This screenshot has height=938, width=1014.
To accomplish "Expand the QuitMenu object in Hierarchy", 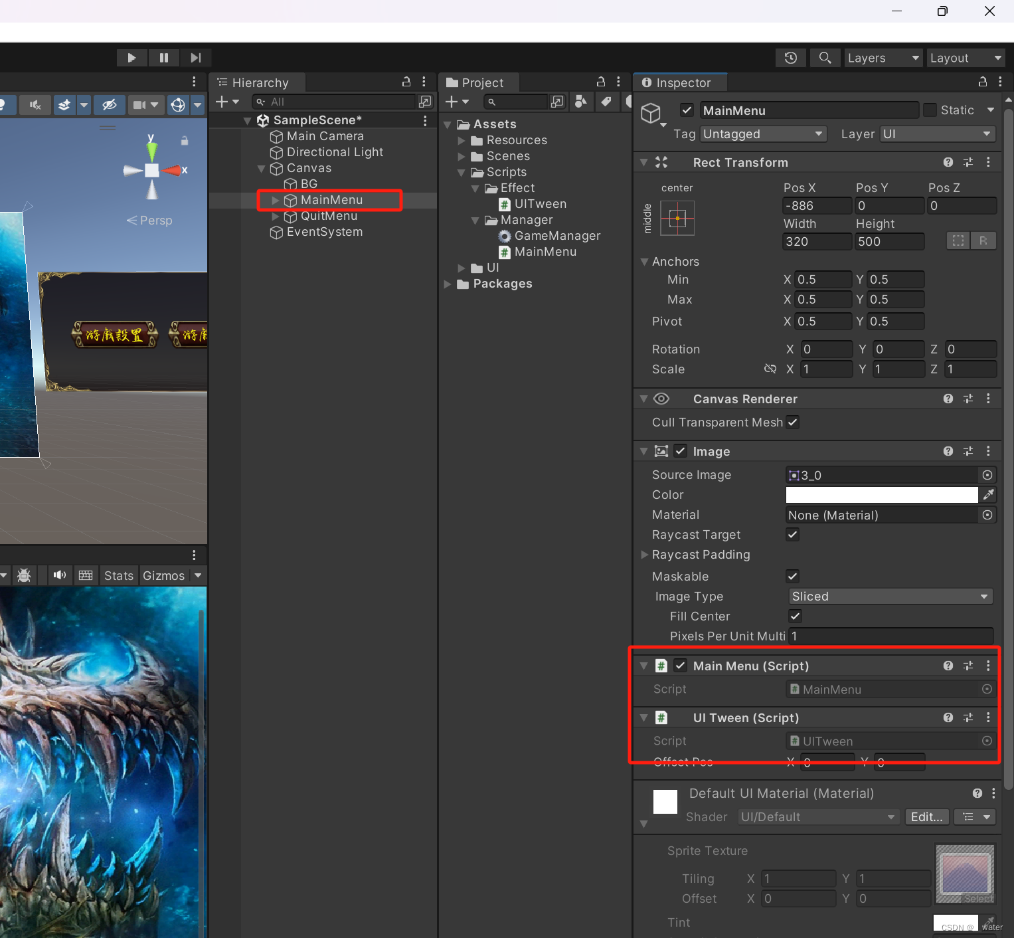I will [275, 216].
